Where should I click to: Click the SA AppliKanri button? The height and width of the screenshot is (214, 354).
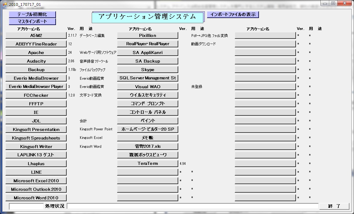pos(148,53)
